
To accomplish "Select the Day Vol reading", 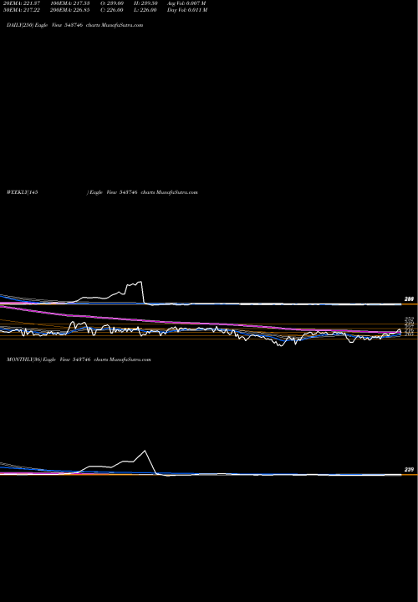I will tap(187, 10).
